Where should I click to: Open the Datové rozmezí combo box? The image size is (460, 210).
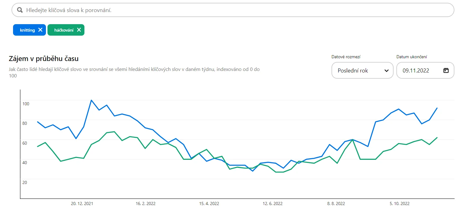pos(362,70)
